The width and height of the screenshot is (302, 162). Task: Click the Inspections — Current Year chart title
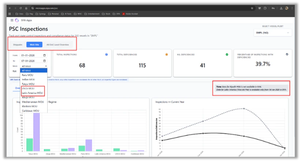(x=170, y=102)
